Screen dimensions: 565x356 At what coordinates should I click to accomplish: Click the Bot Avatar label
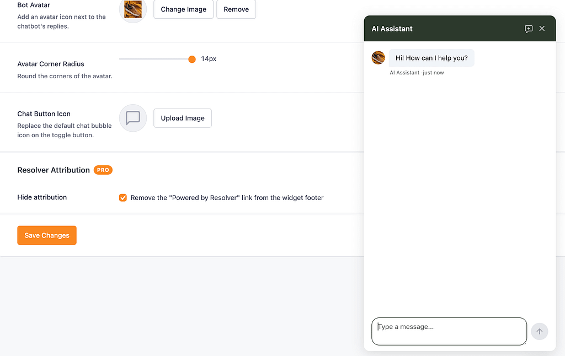34,5
